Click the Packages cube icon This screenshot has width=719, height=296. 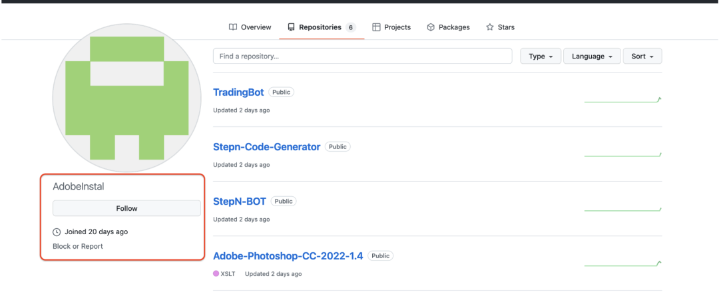[431, 27]
